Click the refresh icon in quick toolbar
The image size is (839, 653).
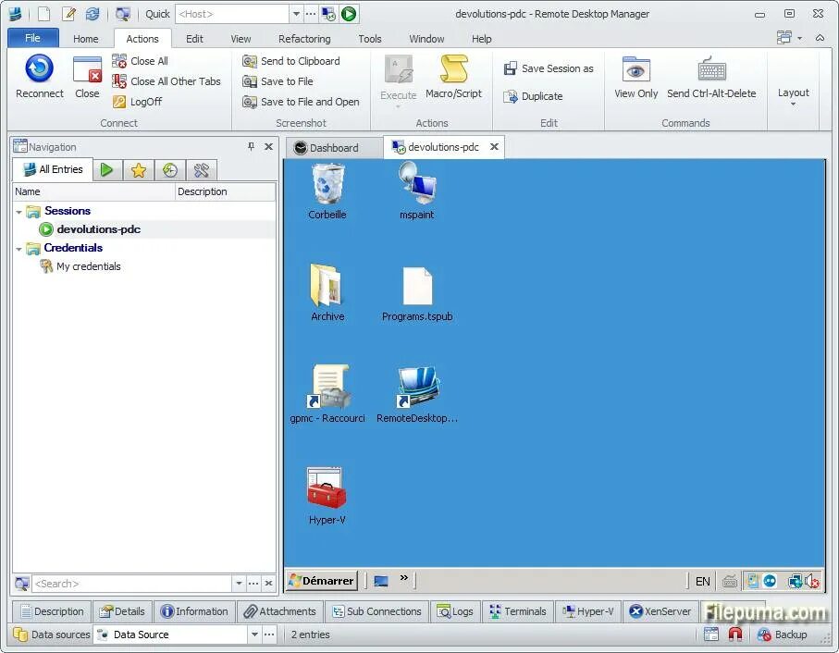coord(92,13)
